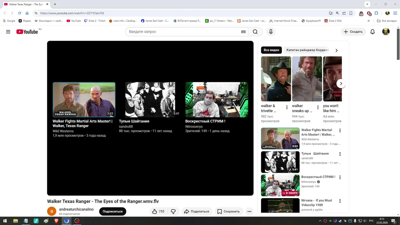This screenshot has height=225, width=400.
Task: Show more bookmarks with double chevron
Action: (x=369, y=21)
